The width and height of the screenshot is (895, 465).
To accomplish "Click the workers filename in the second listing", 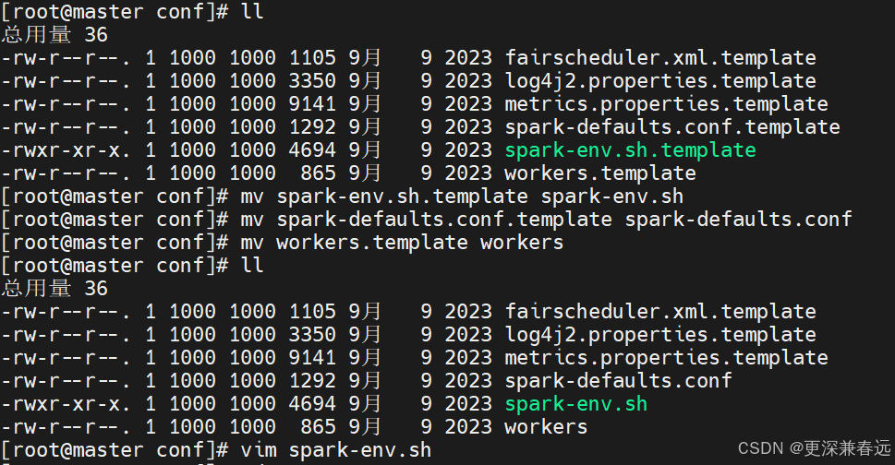I will point(546,427).
